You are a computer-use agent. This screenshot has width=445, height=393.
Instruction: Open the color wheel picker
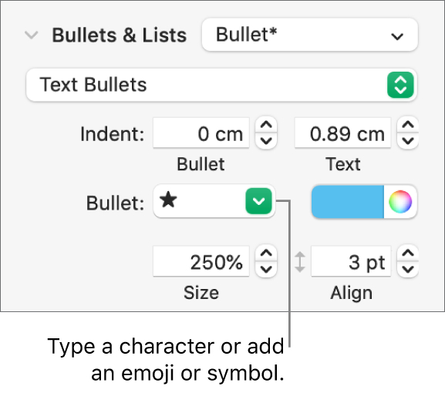[400, 202]
